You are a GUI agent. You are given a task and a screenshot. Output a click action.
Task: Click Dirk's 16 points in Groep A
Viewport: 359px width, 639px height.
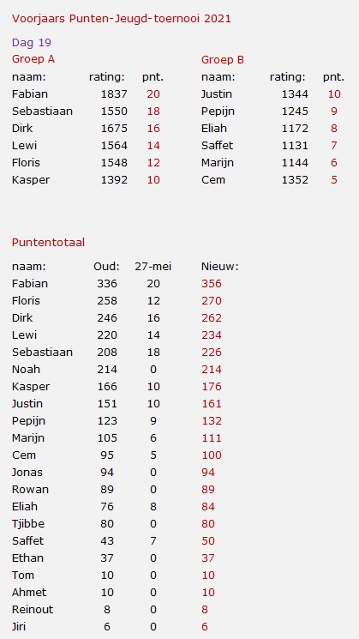coord(153,129)
